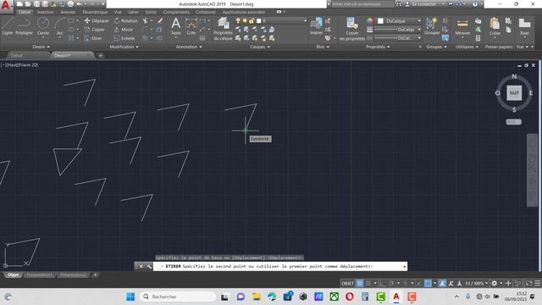Switch to the Présentation1 layout tab
The width and height of the screenshot is (542, 305).
point(39,274)
